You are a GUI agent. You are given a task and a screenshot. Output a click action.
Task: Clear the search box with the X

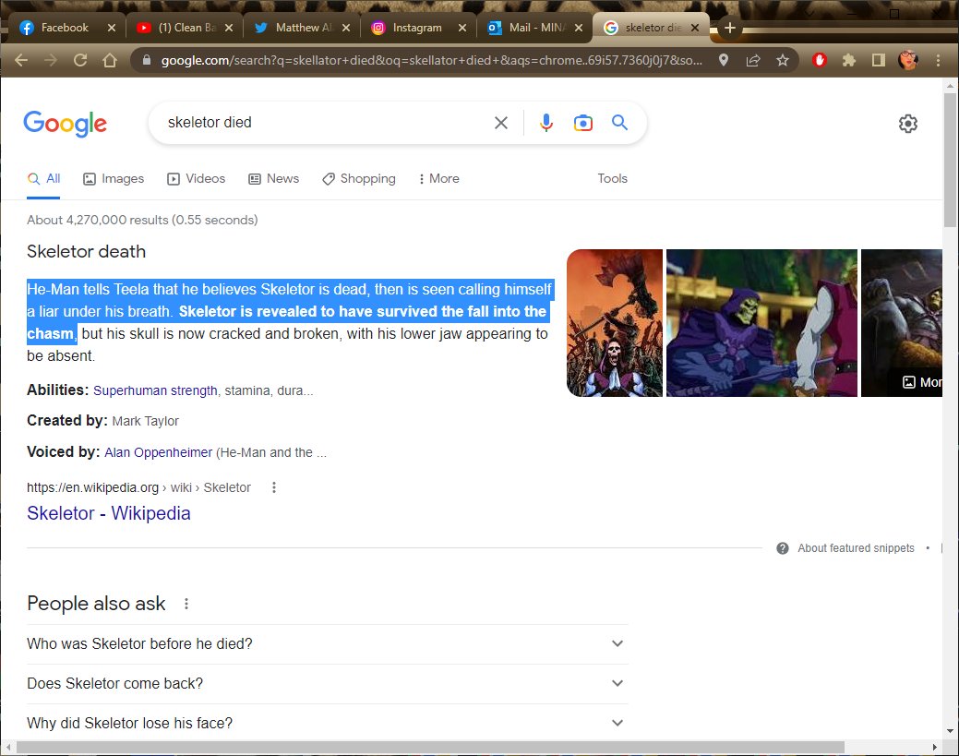click(x=501, y=123)
